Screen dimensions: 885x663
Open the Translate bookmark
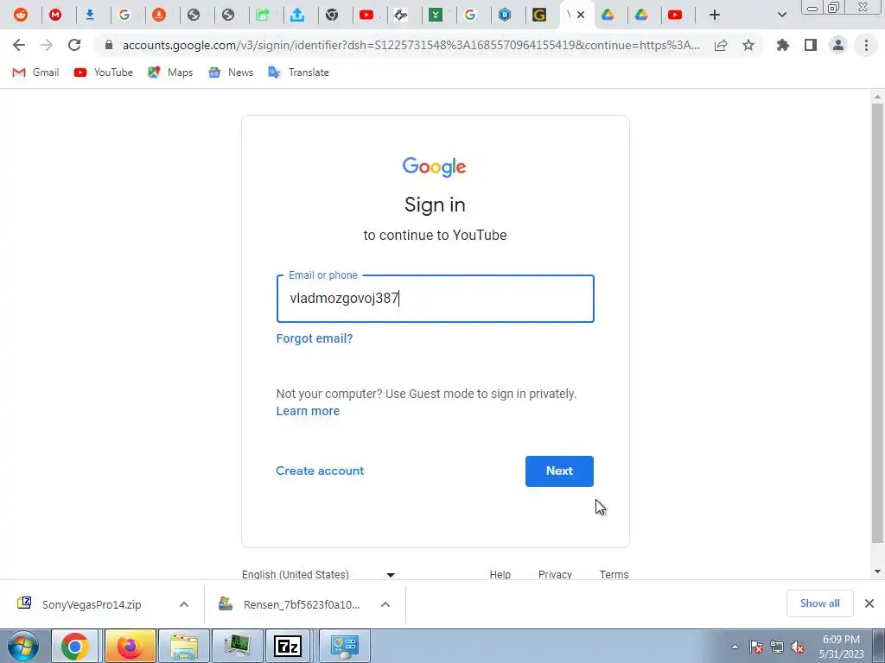pos(298,73)
